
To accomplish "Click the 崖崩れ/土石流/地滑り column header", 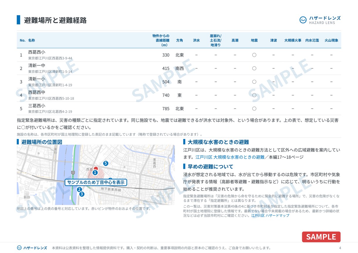I will click(x=215, y=40).
